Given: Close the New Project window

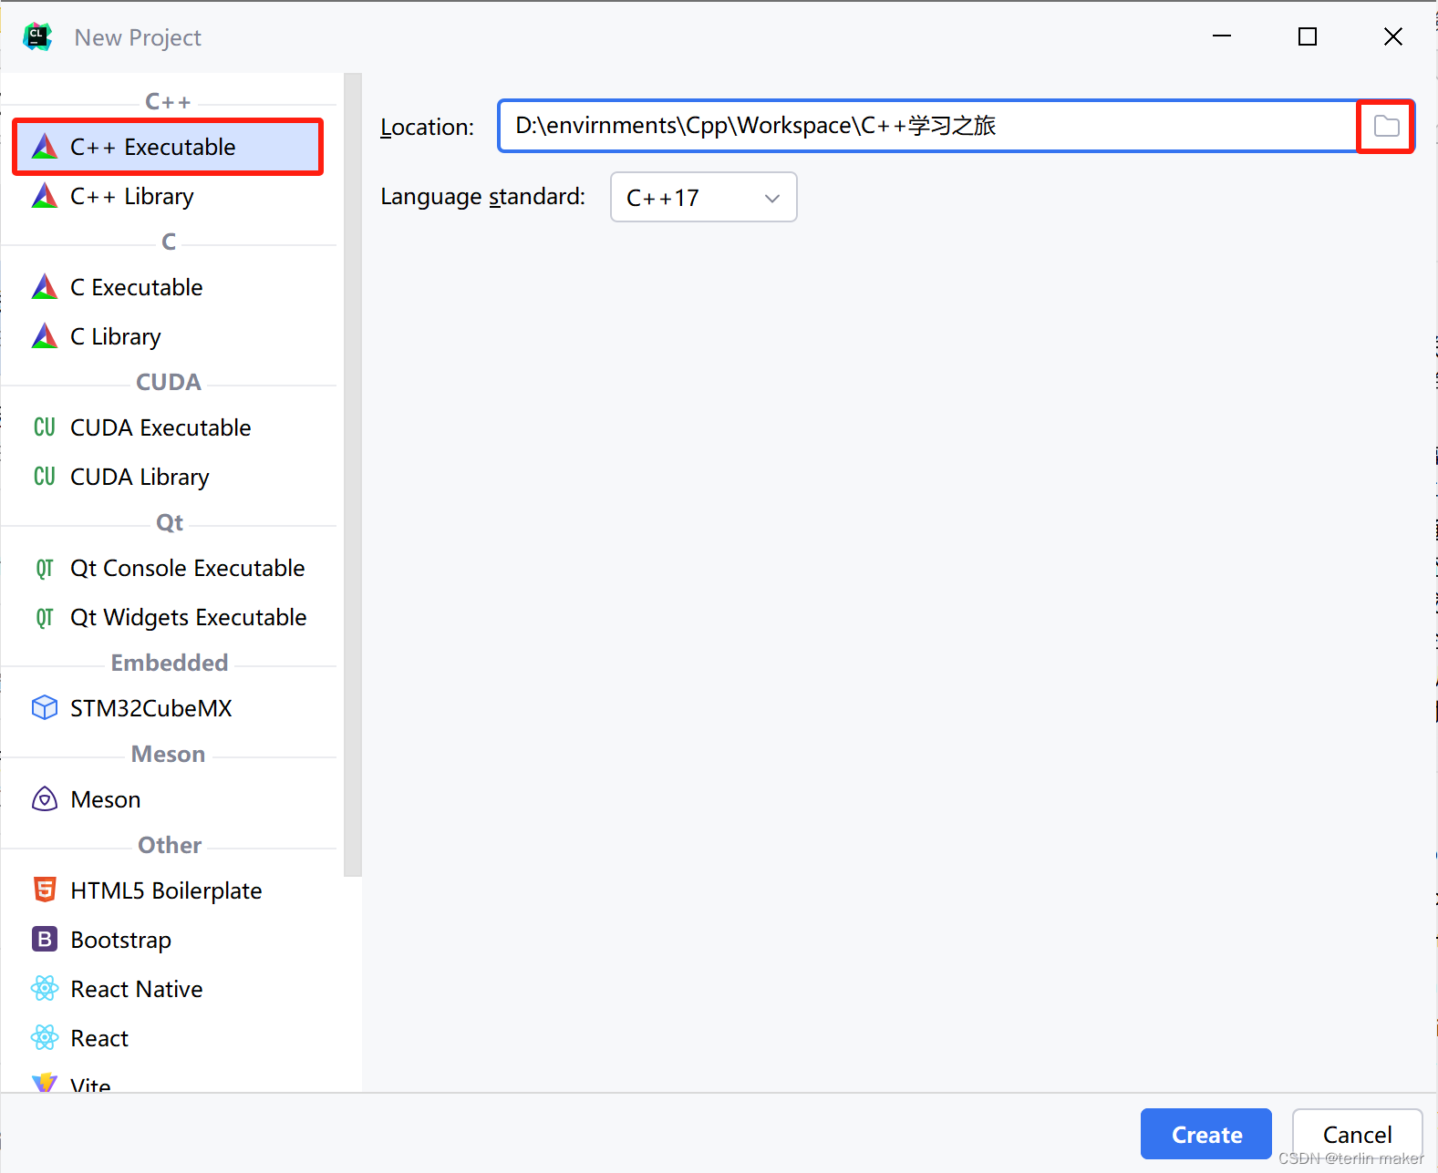Looking at the screenshot, I should point(1393,36).
